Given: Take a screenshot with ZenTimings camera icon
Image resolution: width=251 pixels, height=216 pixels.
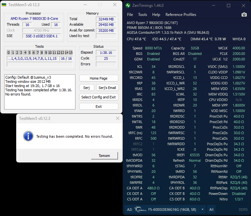Looking at the screenshot, I should pyautogui.click(x=244, y=15).
